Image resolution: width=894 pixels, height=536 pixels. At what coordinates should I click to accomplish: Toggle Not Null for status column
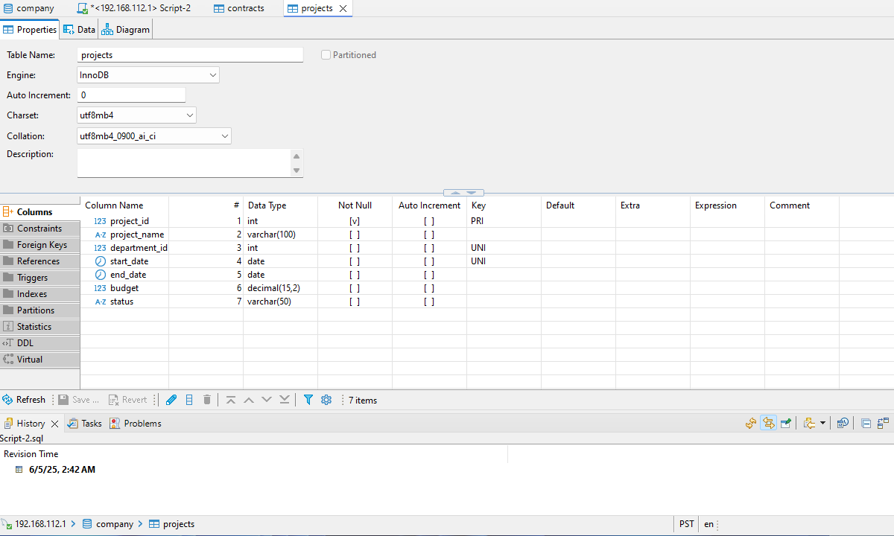(355, 301)
